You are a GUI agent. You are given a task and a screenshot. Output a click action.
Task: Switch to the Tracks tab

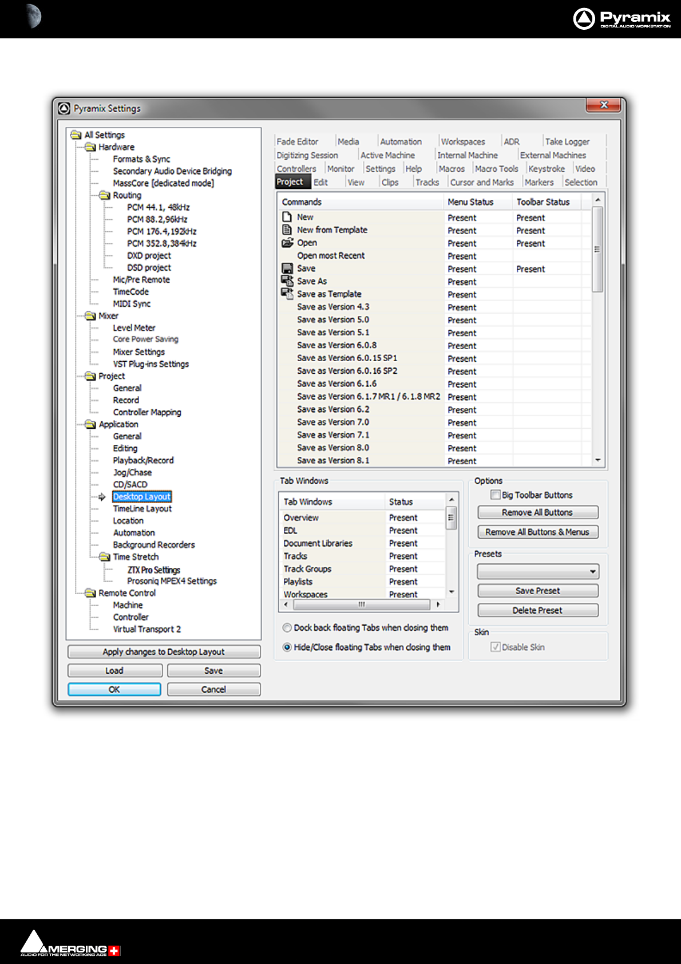click(427, 182)
